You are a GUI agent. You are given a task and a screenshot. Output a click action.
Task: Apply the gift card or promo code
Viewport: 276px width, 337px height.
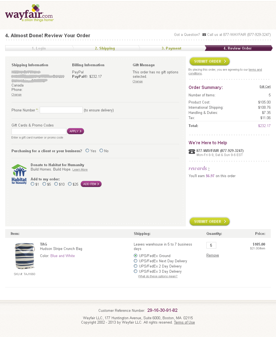pyautogui.click(x=75, y=131)
